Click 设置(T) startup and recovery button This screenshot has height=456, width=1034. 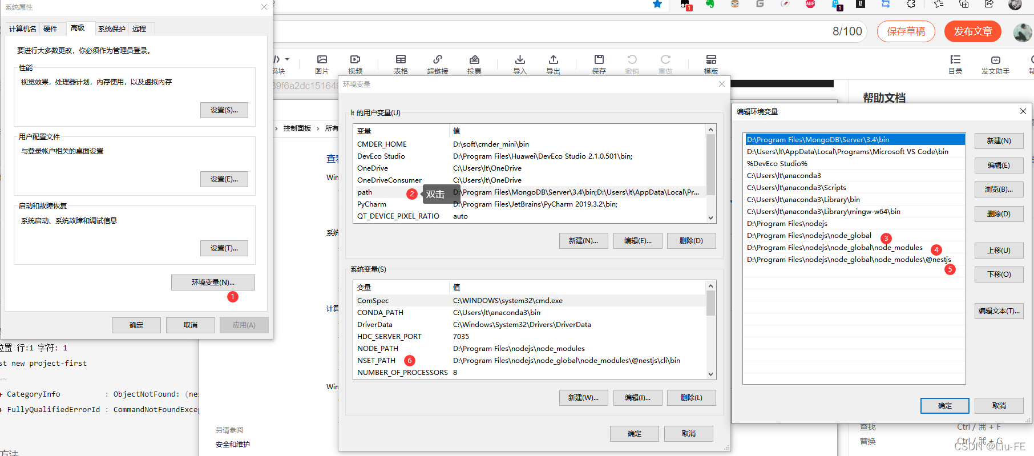point(224,248)
